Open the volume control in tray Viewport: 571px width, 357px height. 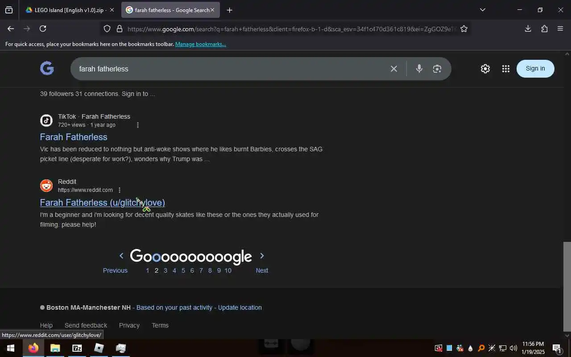[513, 348]
